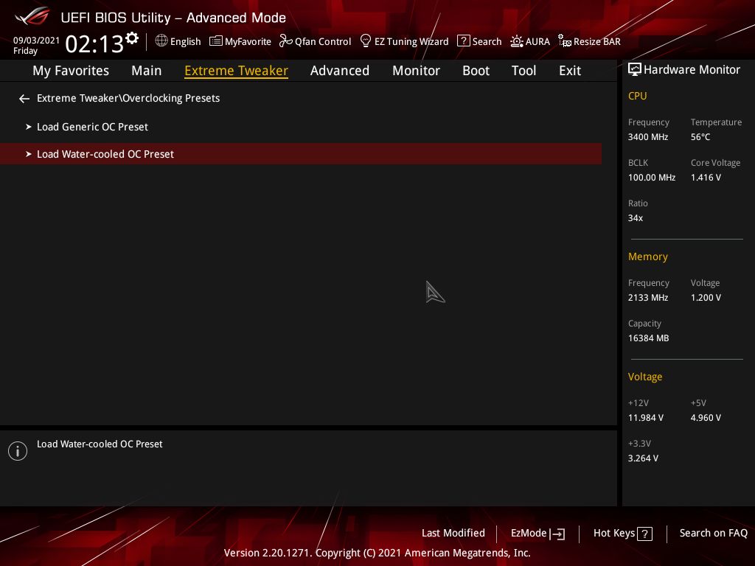The image size is (755, 566).
Task: Open Qfan Control fan icon
Action: (285, 41)
